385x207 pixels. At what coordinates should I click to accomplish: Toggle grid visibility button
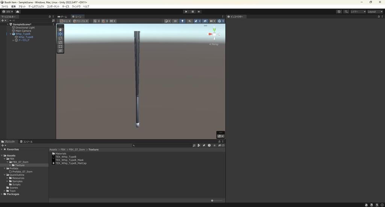[95, 21]
